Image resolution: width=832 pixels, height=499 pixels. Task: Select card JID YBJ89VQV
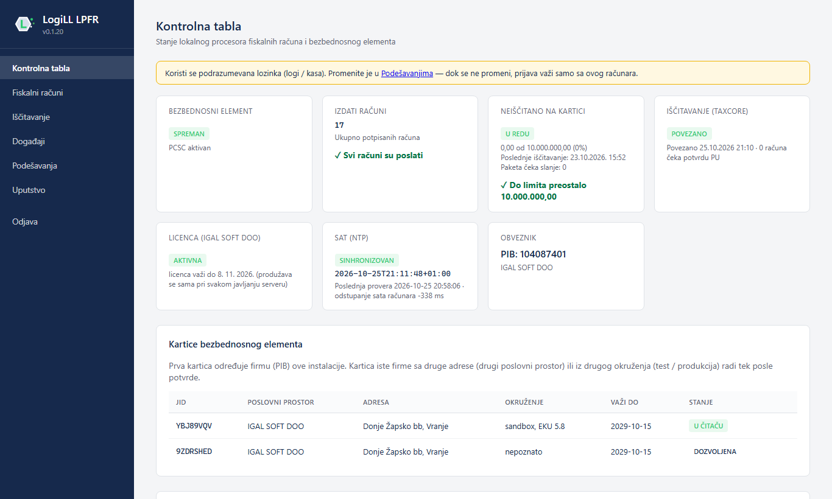[194, 426]
